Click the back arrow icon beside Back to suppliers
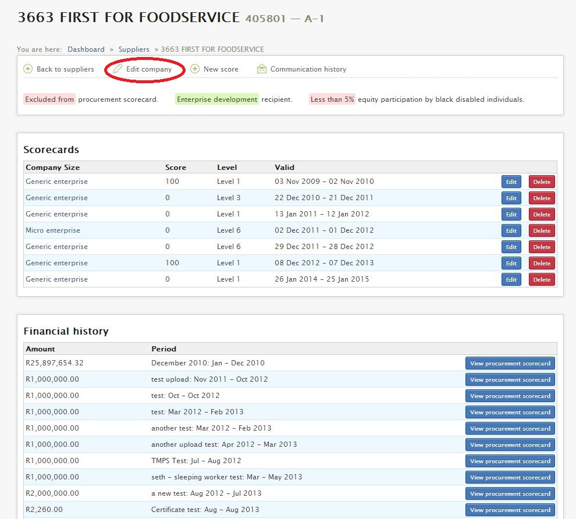The image size is (576, 519). (28, 69)
